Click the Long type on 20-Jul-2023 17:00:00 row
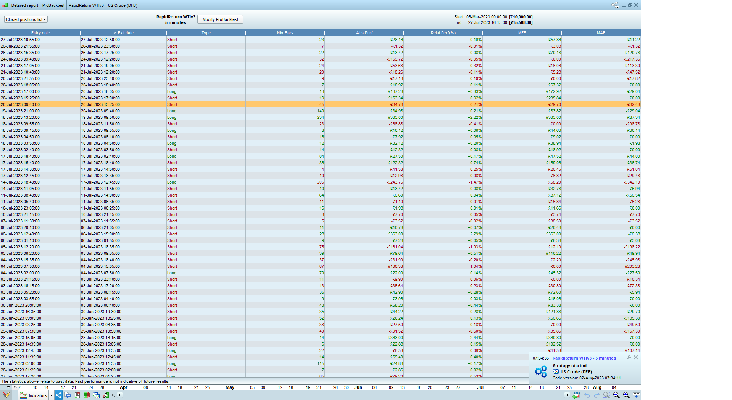 172,91
